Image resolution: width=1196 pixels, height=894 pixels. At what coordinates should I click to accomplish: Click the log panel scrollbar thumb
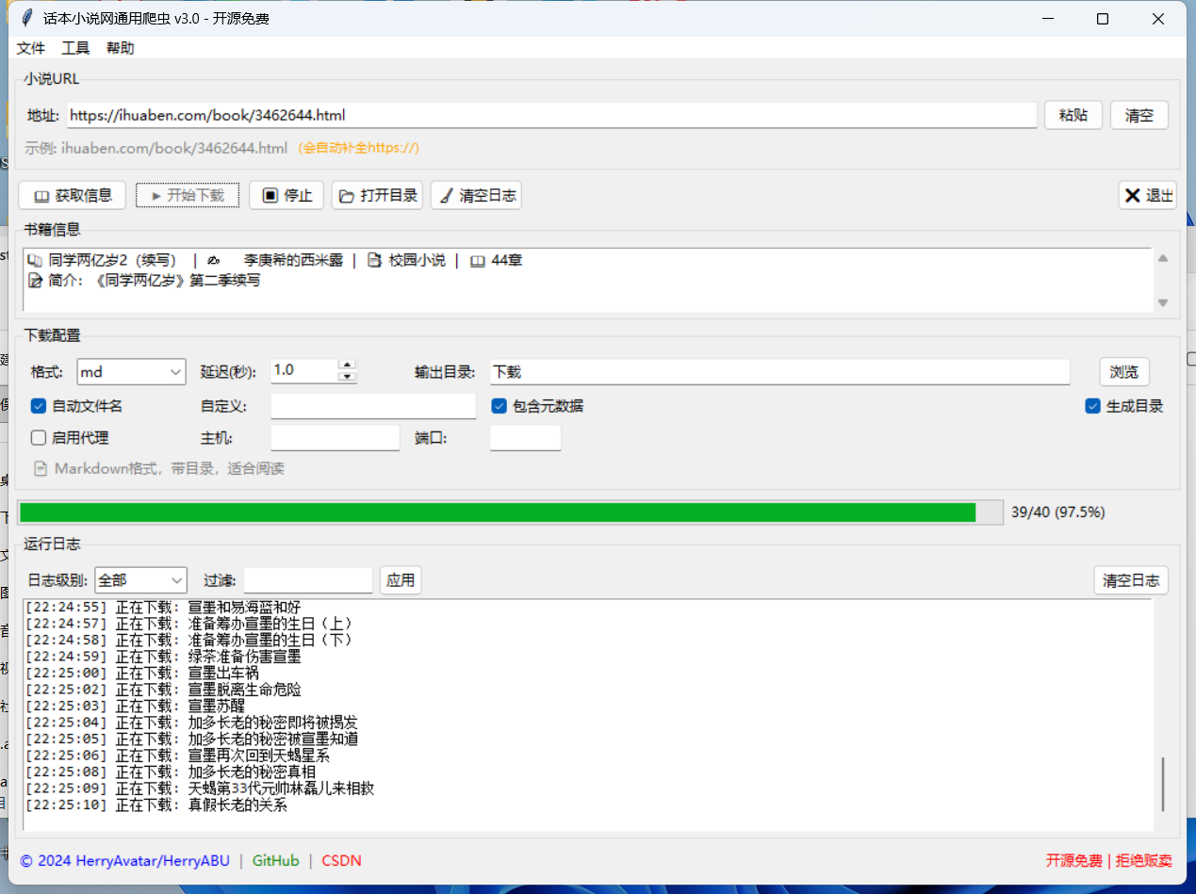pyautogui.click(x=1162, y=783)
